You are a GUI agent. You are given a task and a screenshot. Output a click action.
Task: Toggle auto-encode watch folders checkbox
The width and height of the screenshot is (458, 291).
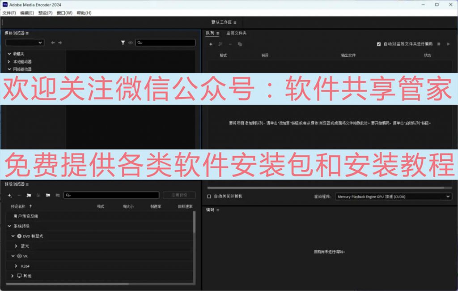point(379,44)
